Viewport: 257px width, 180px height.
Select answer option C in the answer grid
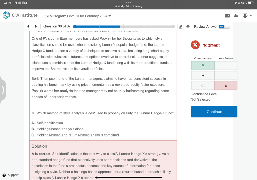coord(203,86)
